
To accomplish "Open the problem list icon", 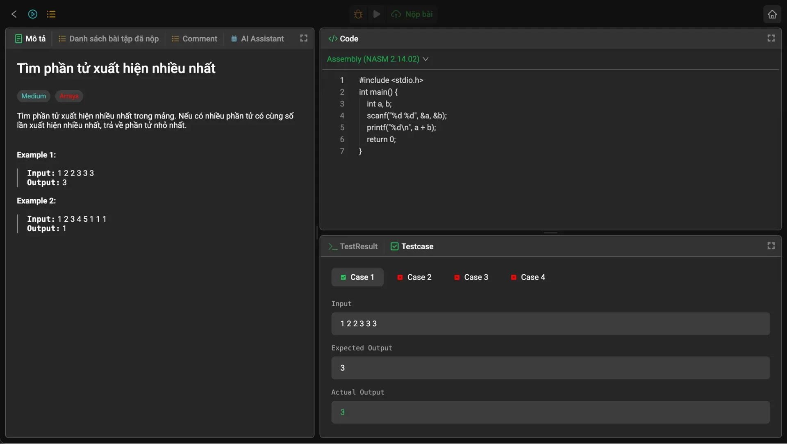I will click(51, 14).
